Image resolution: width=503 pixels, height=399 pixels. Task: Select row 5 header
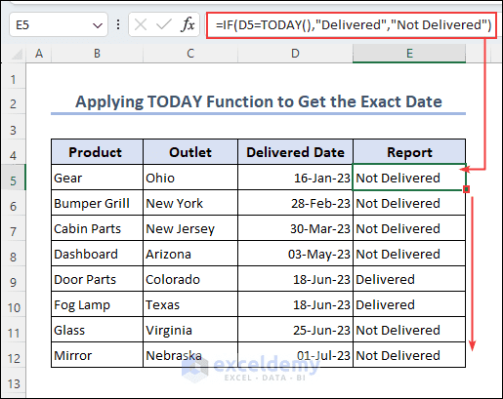pos(13,178)
